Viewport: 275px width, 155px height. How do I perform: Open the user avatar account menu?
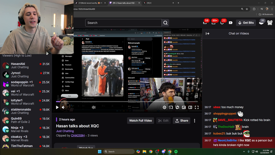point(270,23)
